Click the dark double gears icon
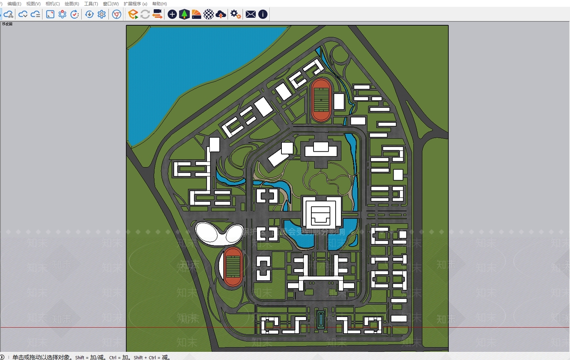This screenshot has height=360, width=570. 235,14
